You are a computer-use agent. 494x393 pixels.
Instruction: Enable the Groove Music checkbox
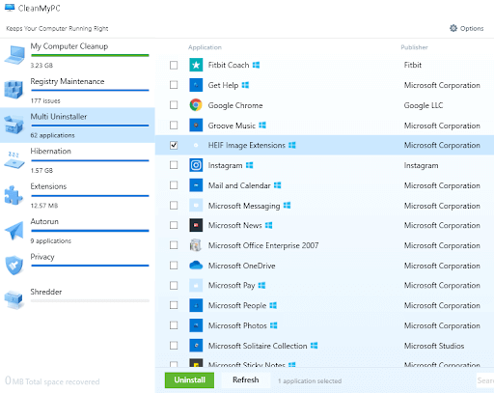coord(174,126)
